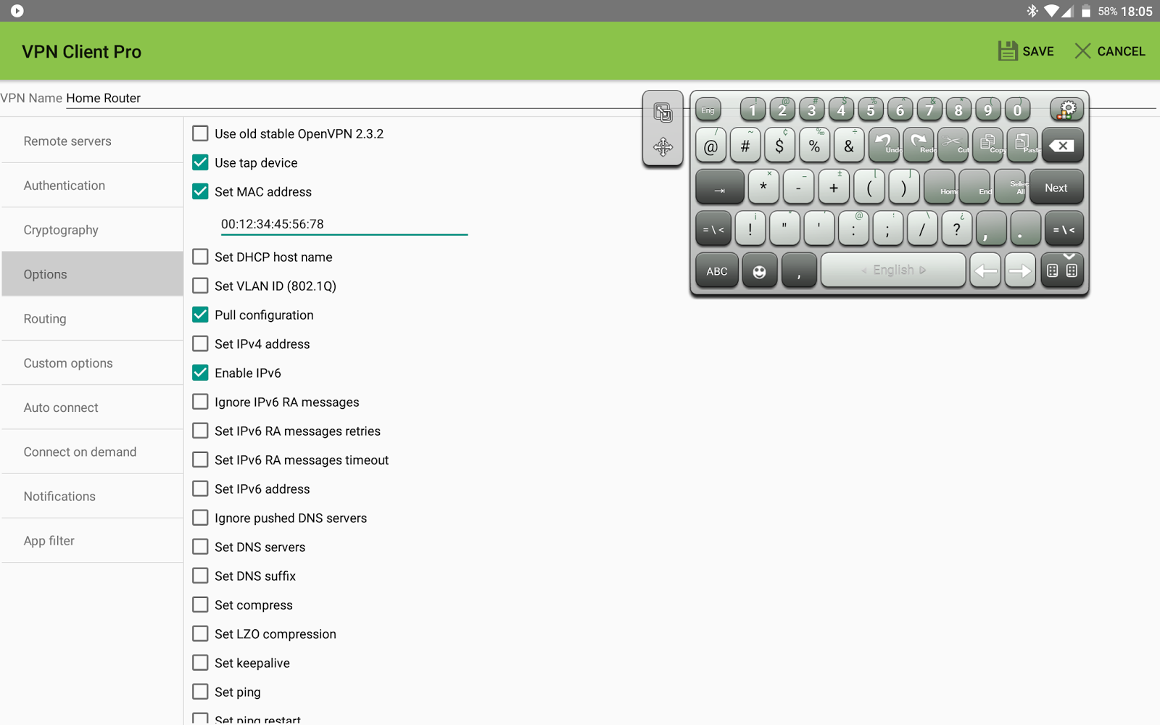Tap the Paste clipboard key

1022,145
